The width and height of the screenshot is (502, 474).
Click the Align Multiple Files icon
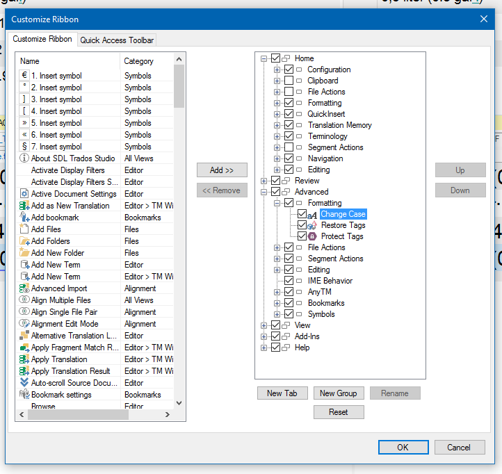[24, 300]
